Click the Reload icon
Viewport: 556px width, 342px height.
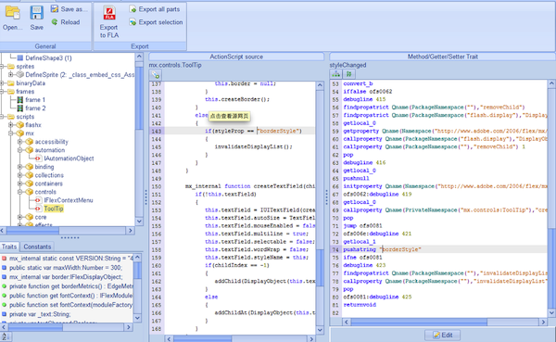pos(55,22)
